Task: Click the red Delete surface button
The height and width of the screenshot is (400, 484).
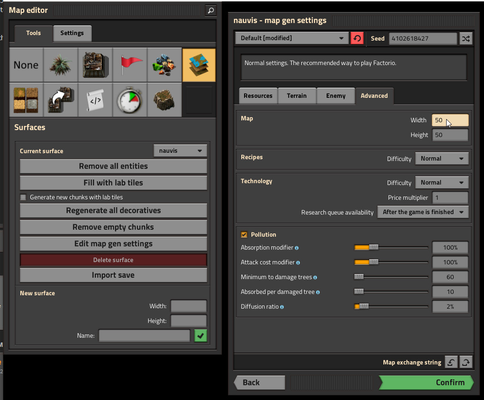Action: tap(114, 260)
